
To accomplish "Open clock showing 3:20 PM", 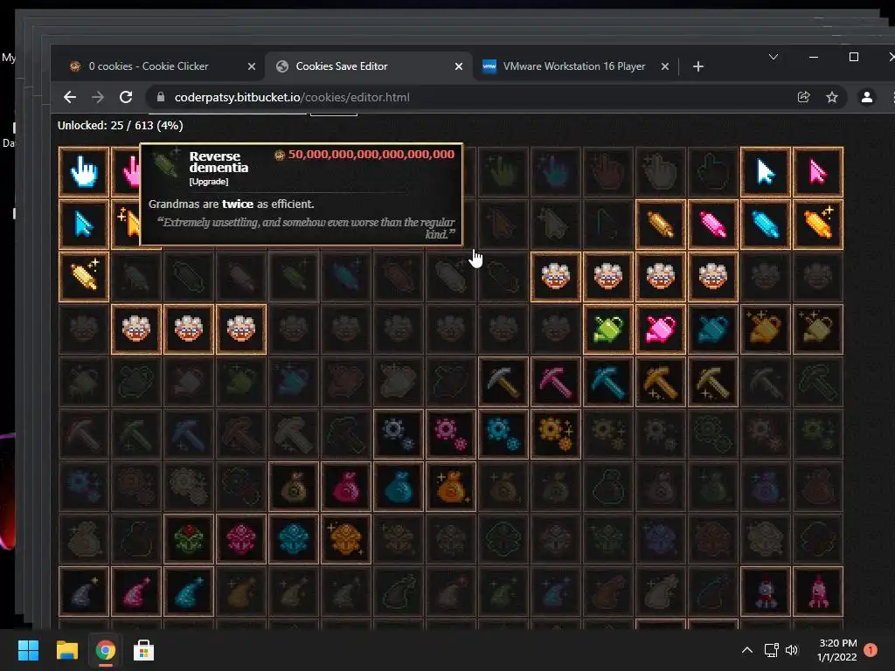I will pyautogui.click(x=836, y=650).
